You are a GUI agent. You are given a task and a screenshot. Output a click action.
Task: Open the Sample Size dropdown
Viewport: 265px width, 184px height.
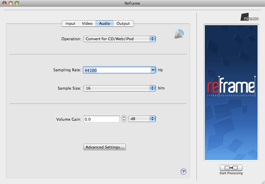[120, 88]
